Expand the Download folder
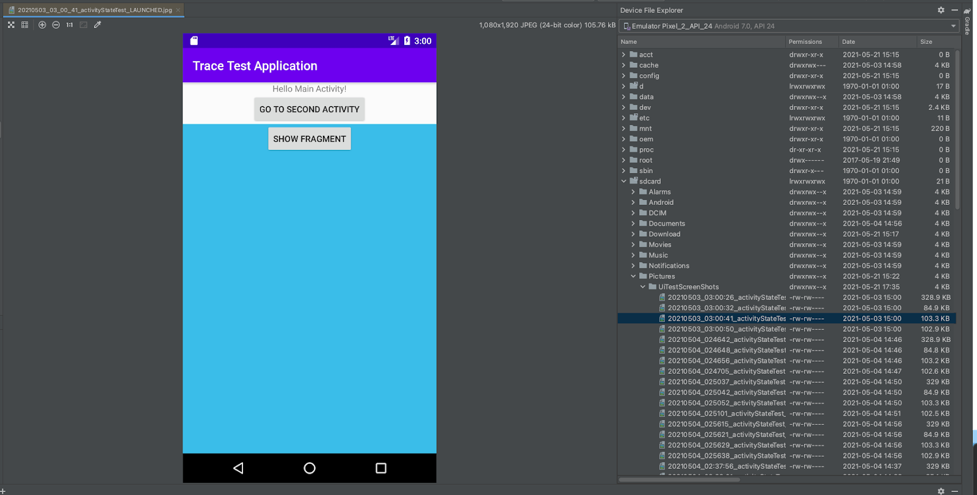977x495 pixels. click(x=633, y=234)
